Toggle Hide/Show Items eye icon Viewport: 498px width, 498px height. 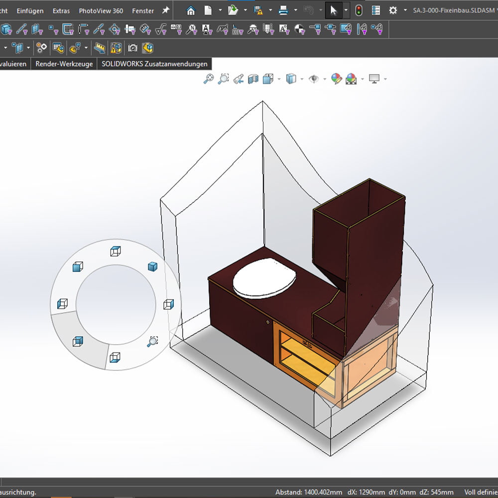pos(314,79)
